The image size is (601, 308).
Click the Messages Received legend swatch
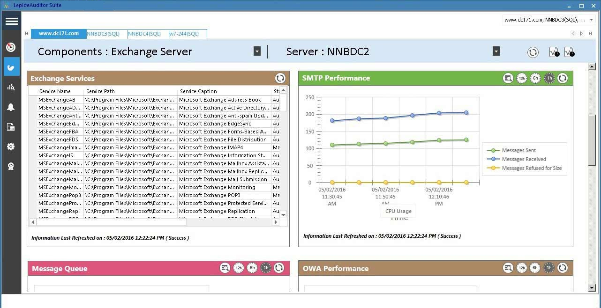tap(493, 159)
